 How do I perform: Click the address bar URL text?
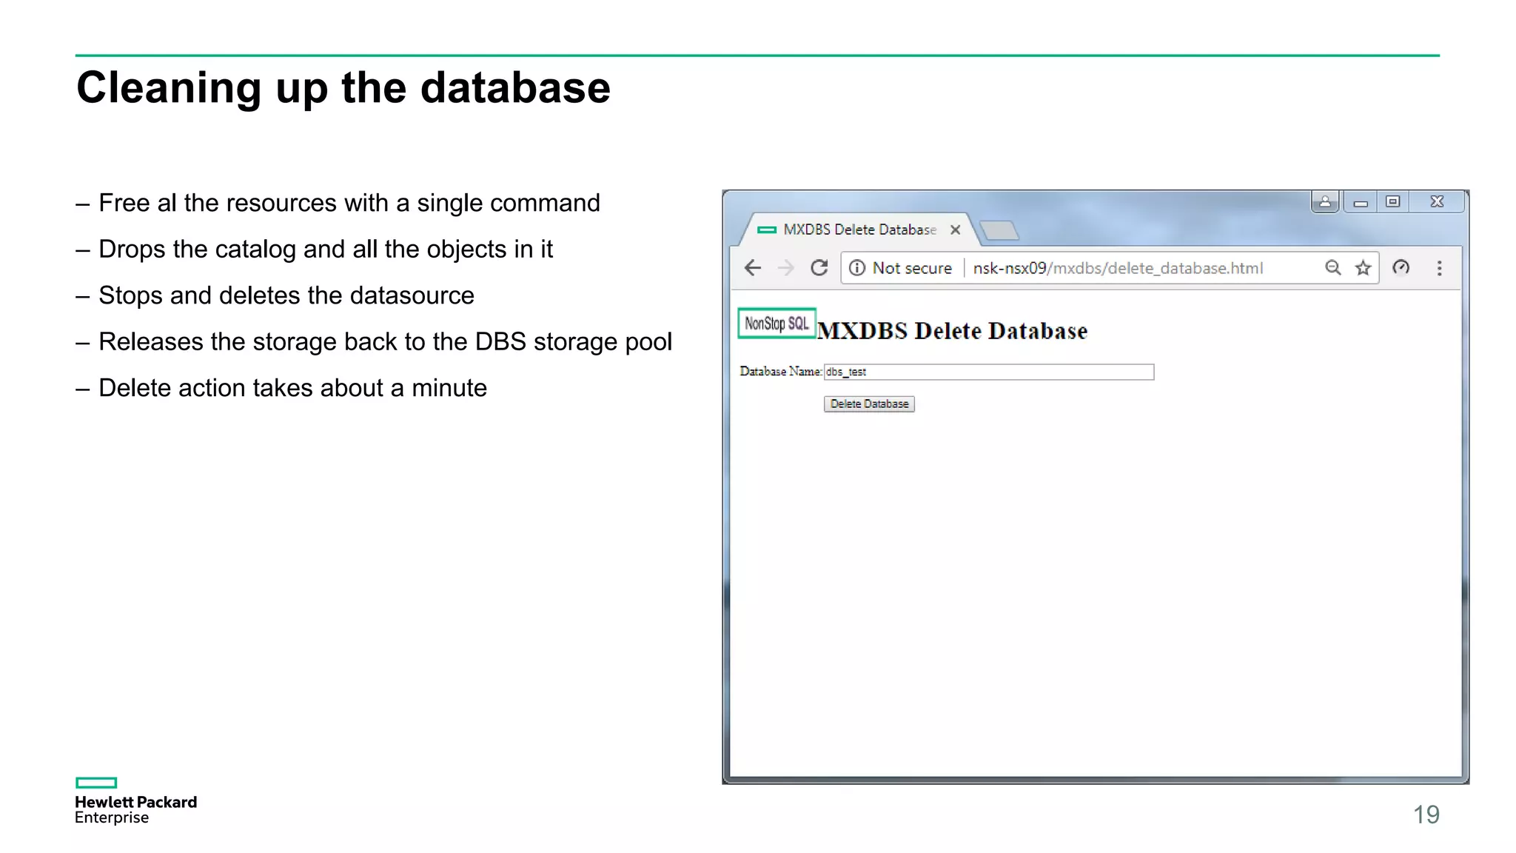[1118, 268]
